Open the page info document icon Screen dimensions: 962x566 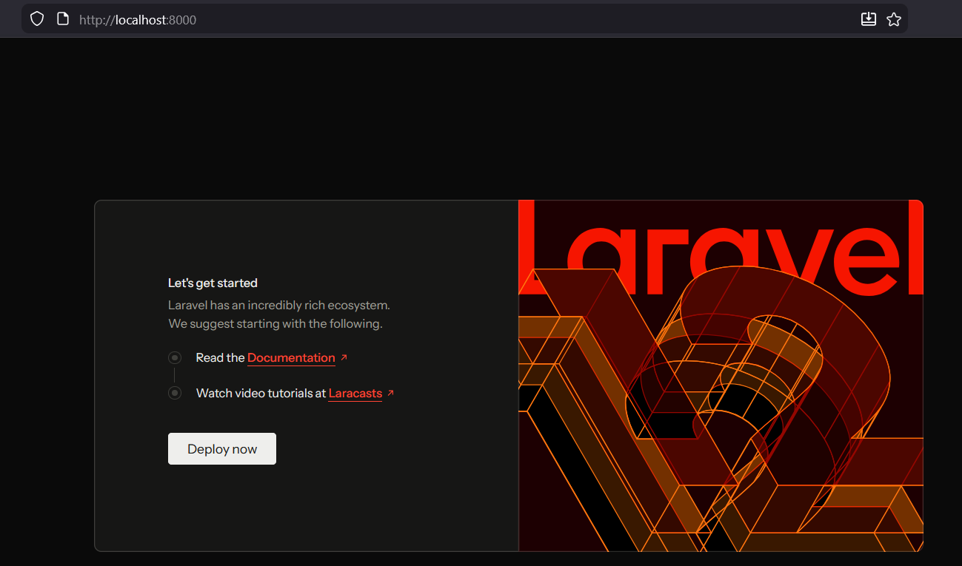coord(63,19)
